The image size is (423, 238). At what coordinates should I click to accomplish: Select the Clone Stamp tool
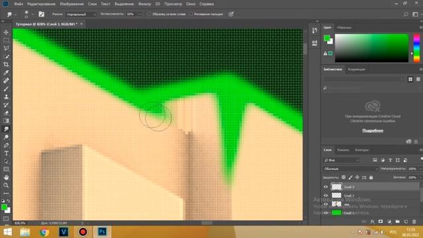[6, 97]
